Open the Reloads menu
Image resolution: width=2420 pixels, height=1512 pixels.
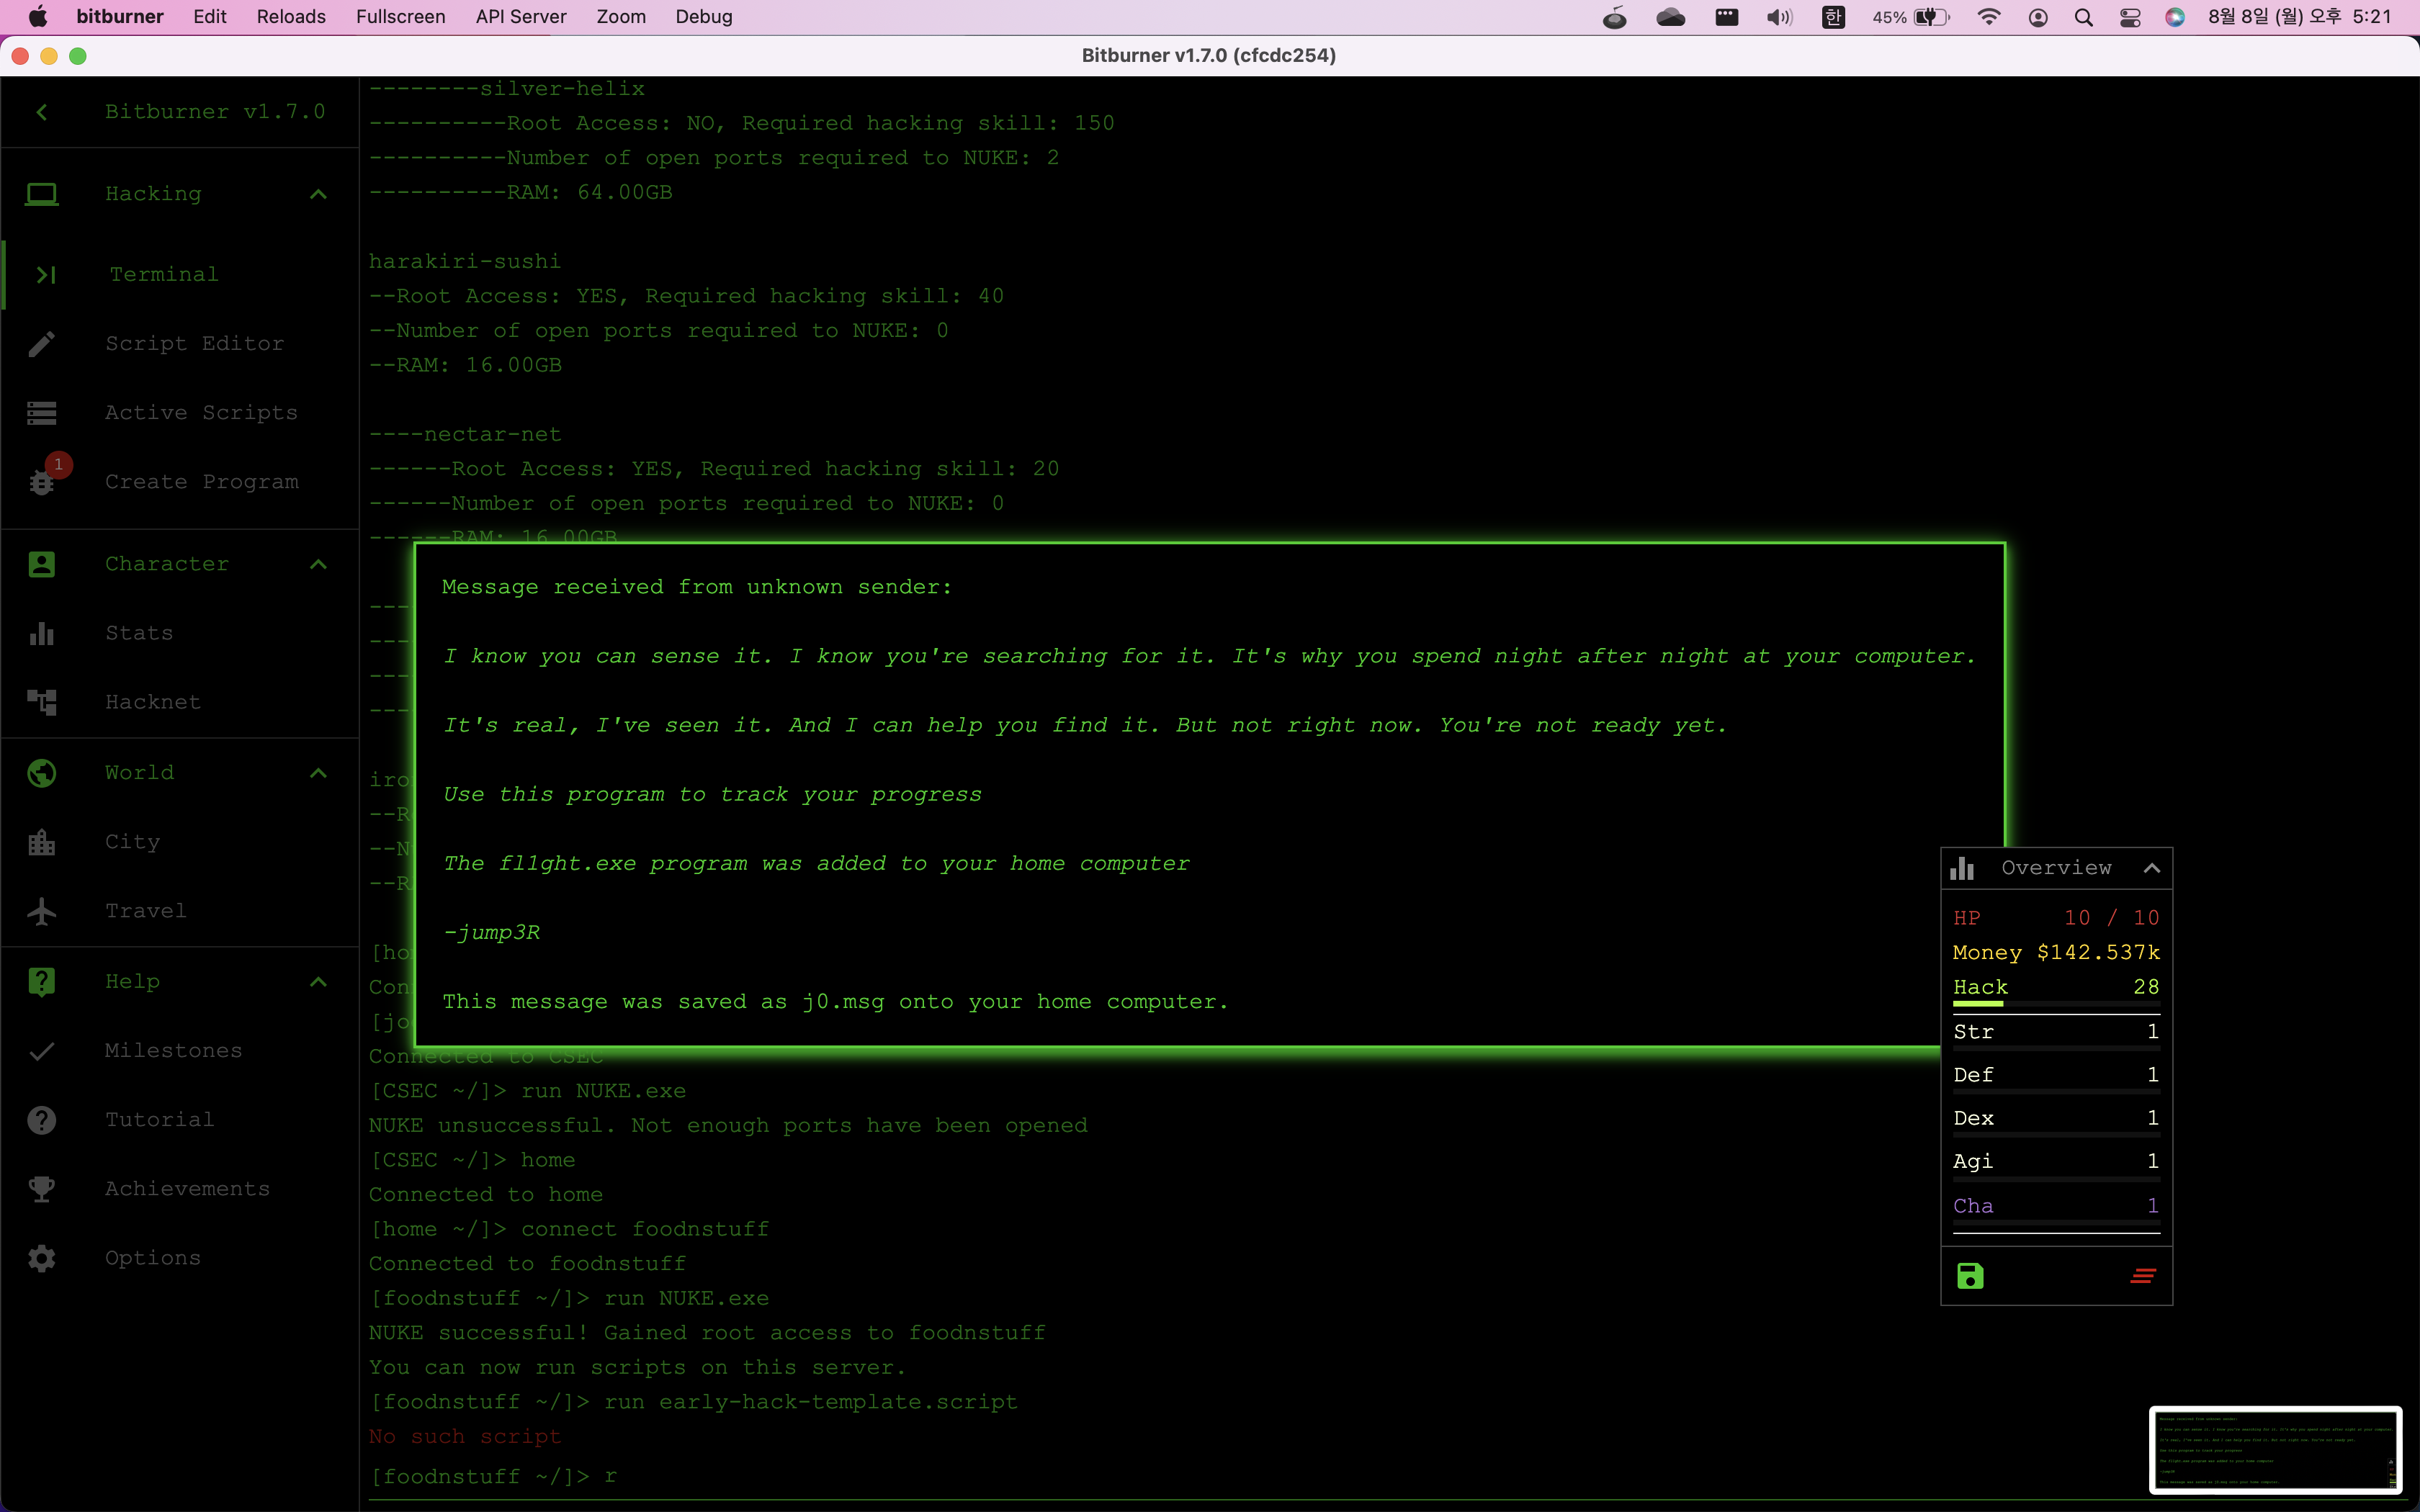(291, 17)
